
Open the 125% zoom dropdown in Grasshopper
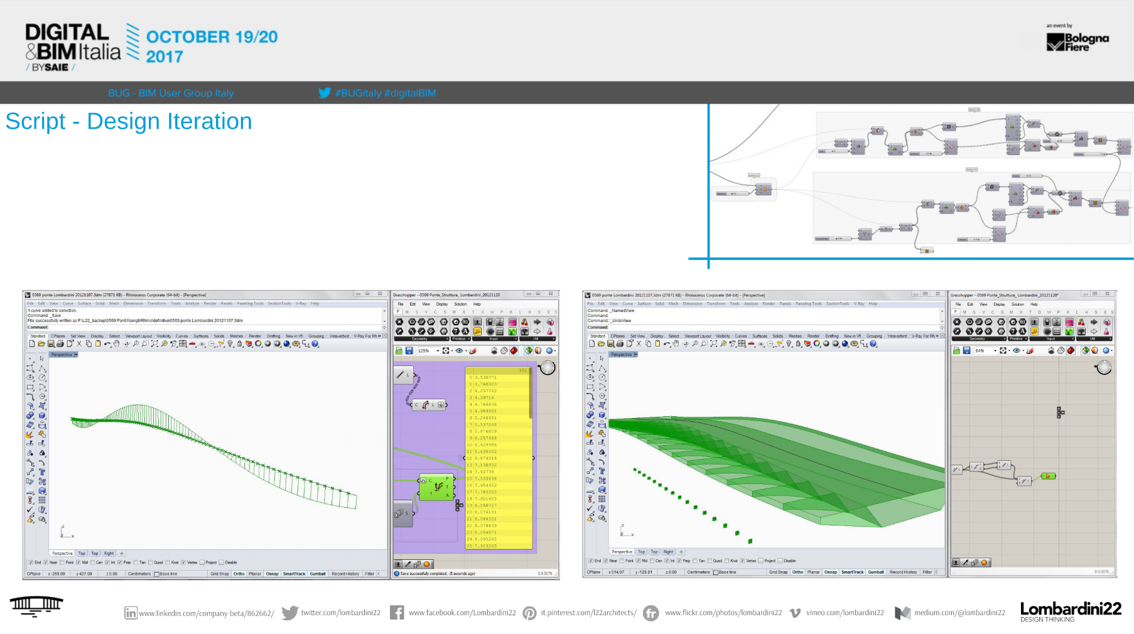pos(438,351)
